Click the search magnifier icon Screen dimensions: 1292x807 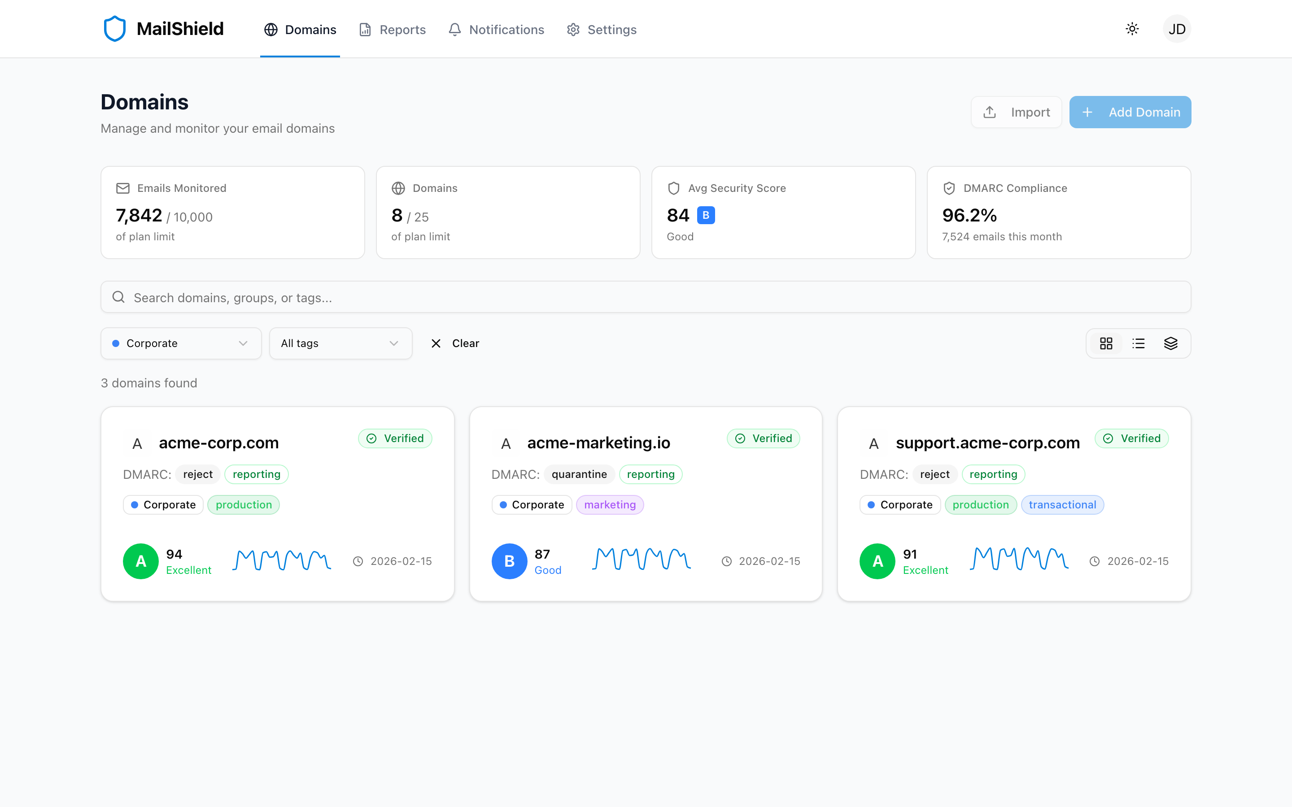(x=118, y=297)
